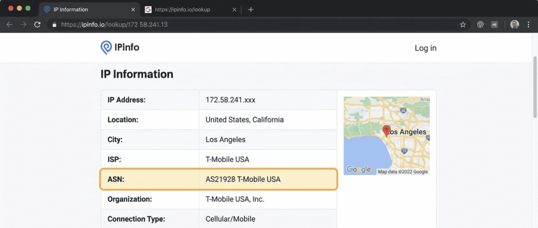Image resolution: width=538 pixels, height=228 pixels.
Task: Open a new tab with plus icon
Action: (x=251, y=9)
